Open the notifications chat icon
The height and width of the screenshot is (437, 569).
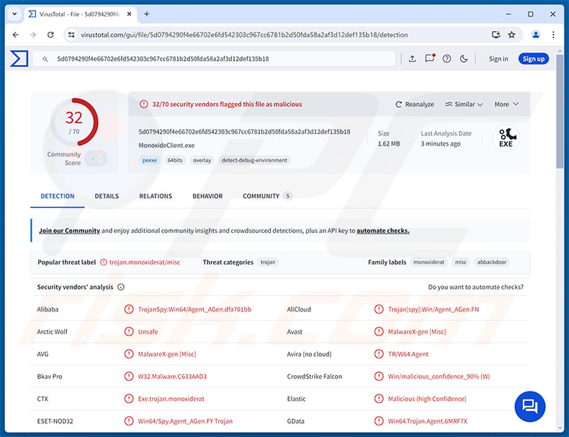[430, 58]
